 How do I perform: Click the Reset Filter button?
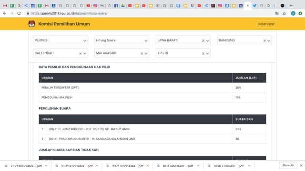(x=266, y=24)
